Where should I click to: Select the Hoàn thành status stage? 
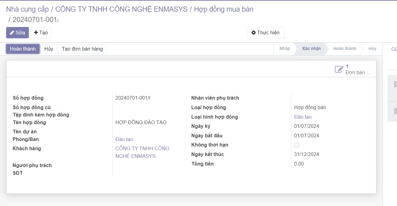coord(344,49)
